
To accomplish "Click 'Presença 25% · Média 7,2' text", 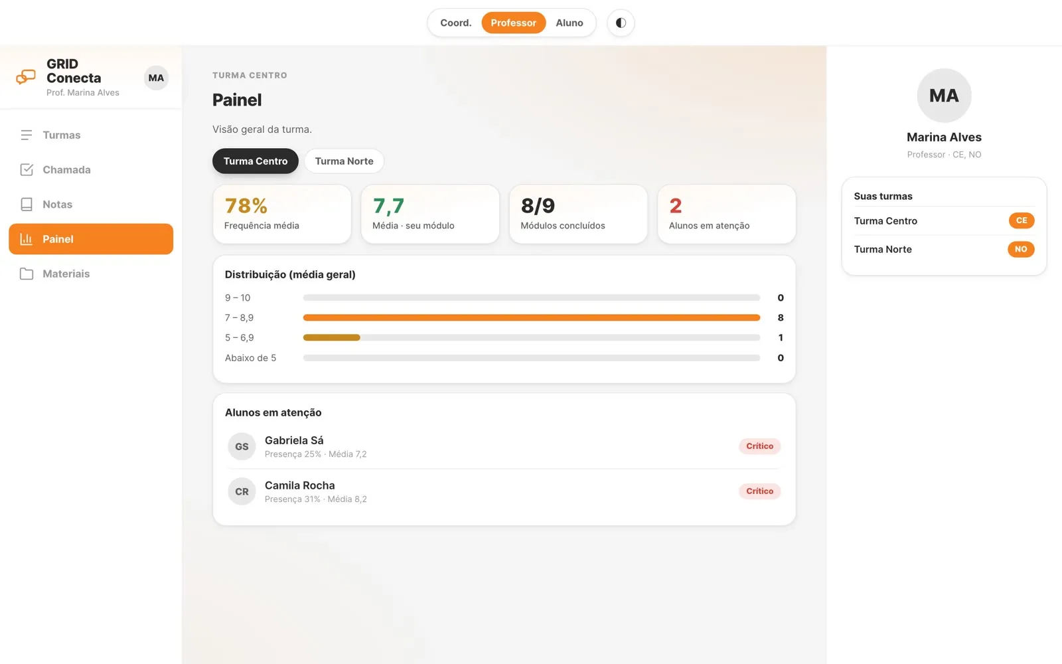I will [x=315, y=454].
